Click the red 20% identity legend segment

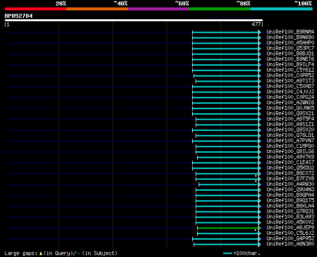(36, 9)
